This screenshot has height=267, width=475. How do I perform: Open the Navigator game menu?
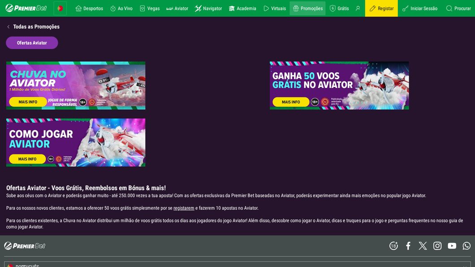[208, 9]
